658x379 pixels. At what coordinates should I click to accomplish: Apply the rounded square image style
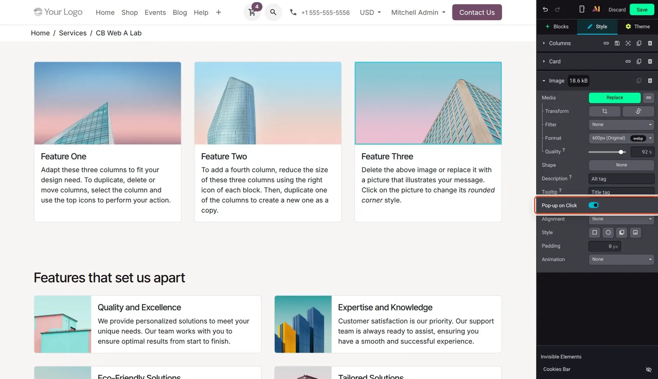(595, 232)
